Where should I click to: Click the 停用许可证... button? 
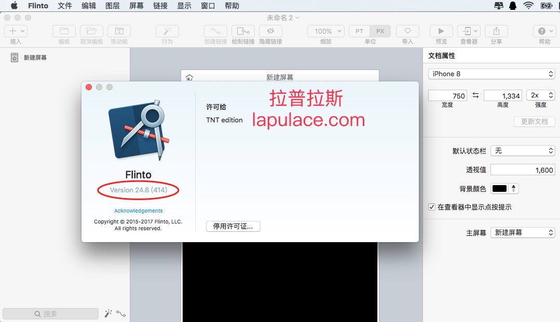pos(233,226)
